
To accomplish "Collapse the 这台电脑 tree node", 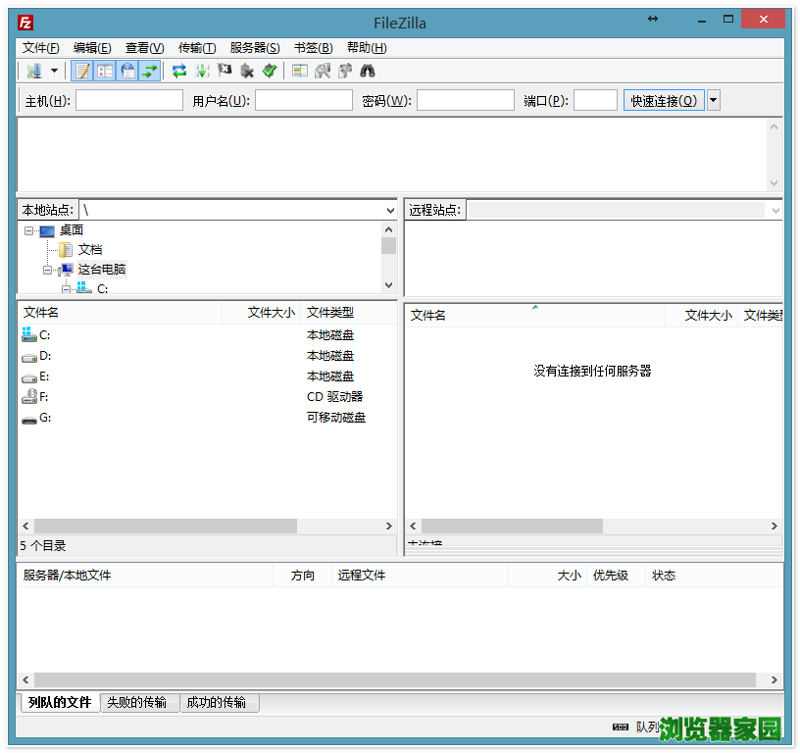I will click(x=47, y=269).
